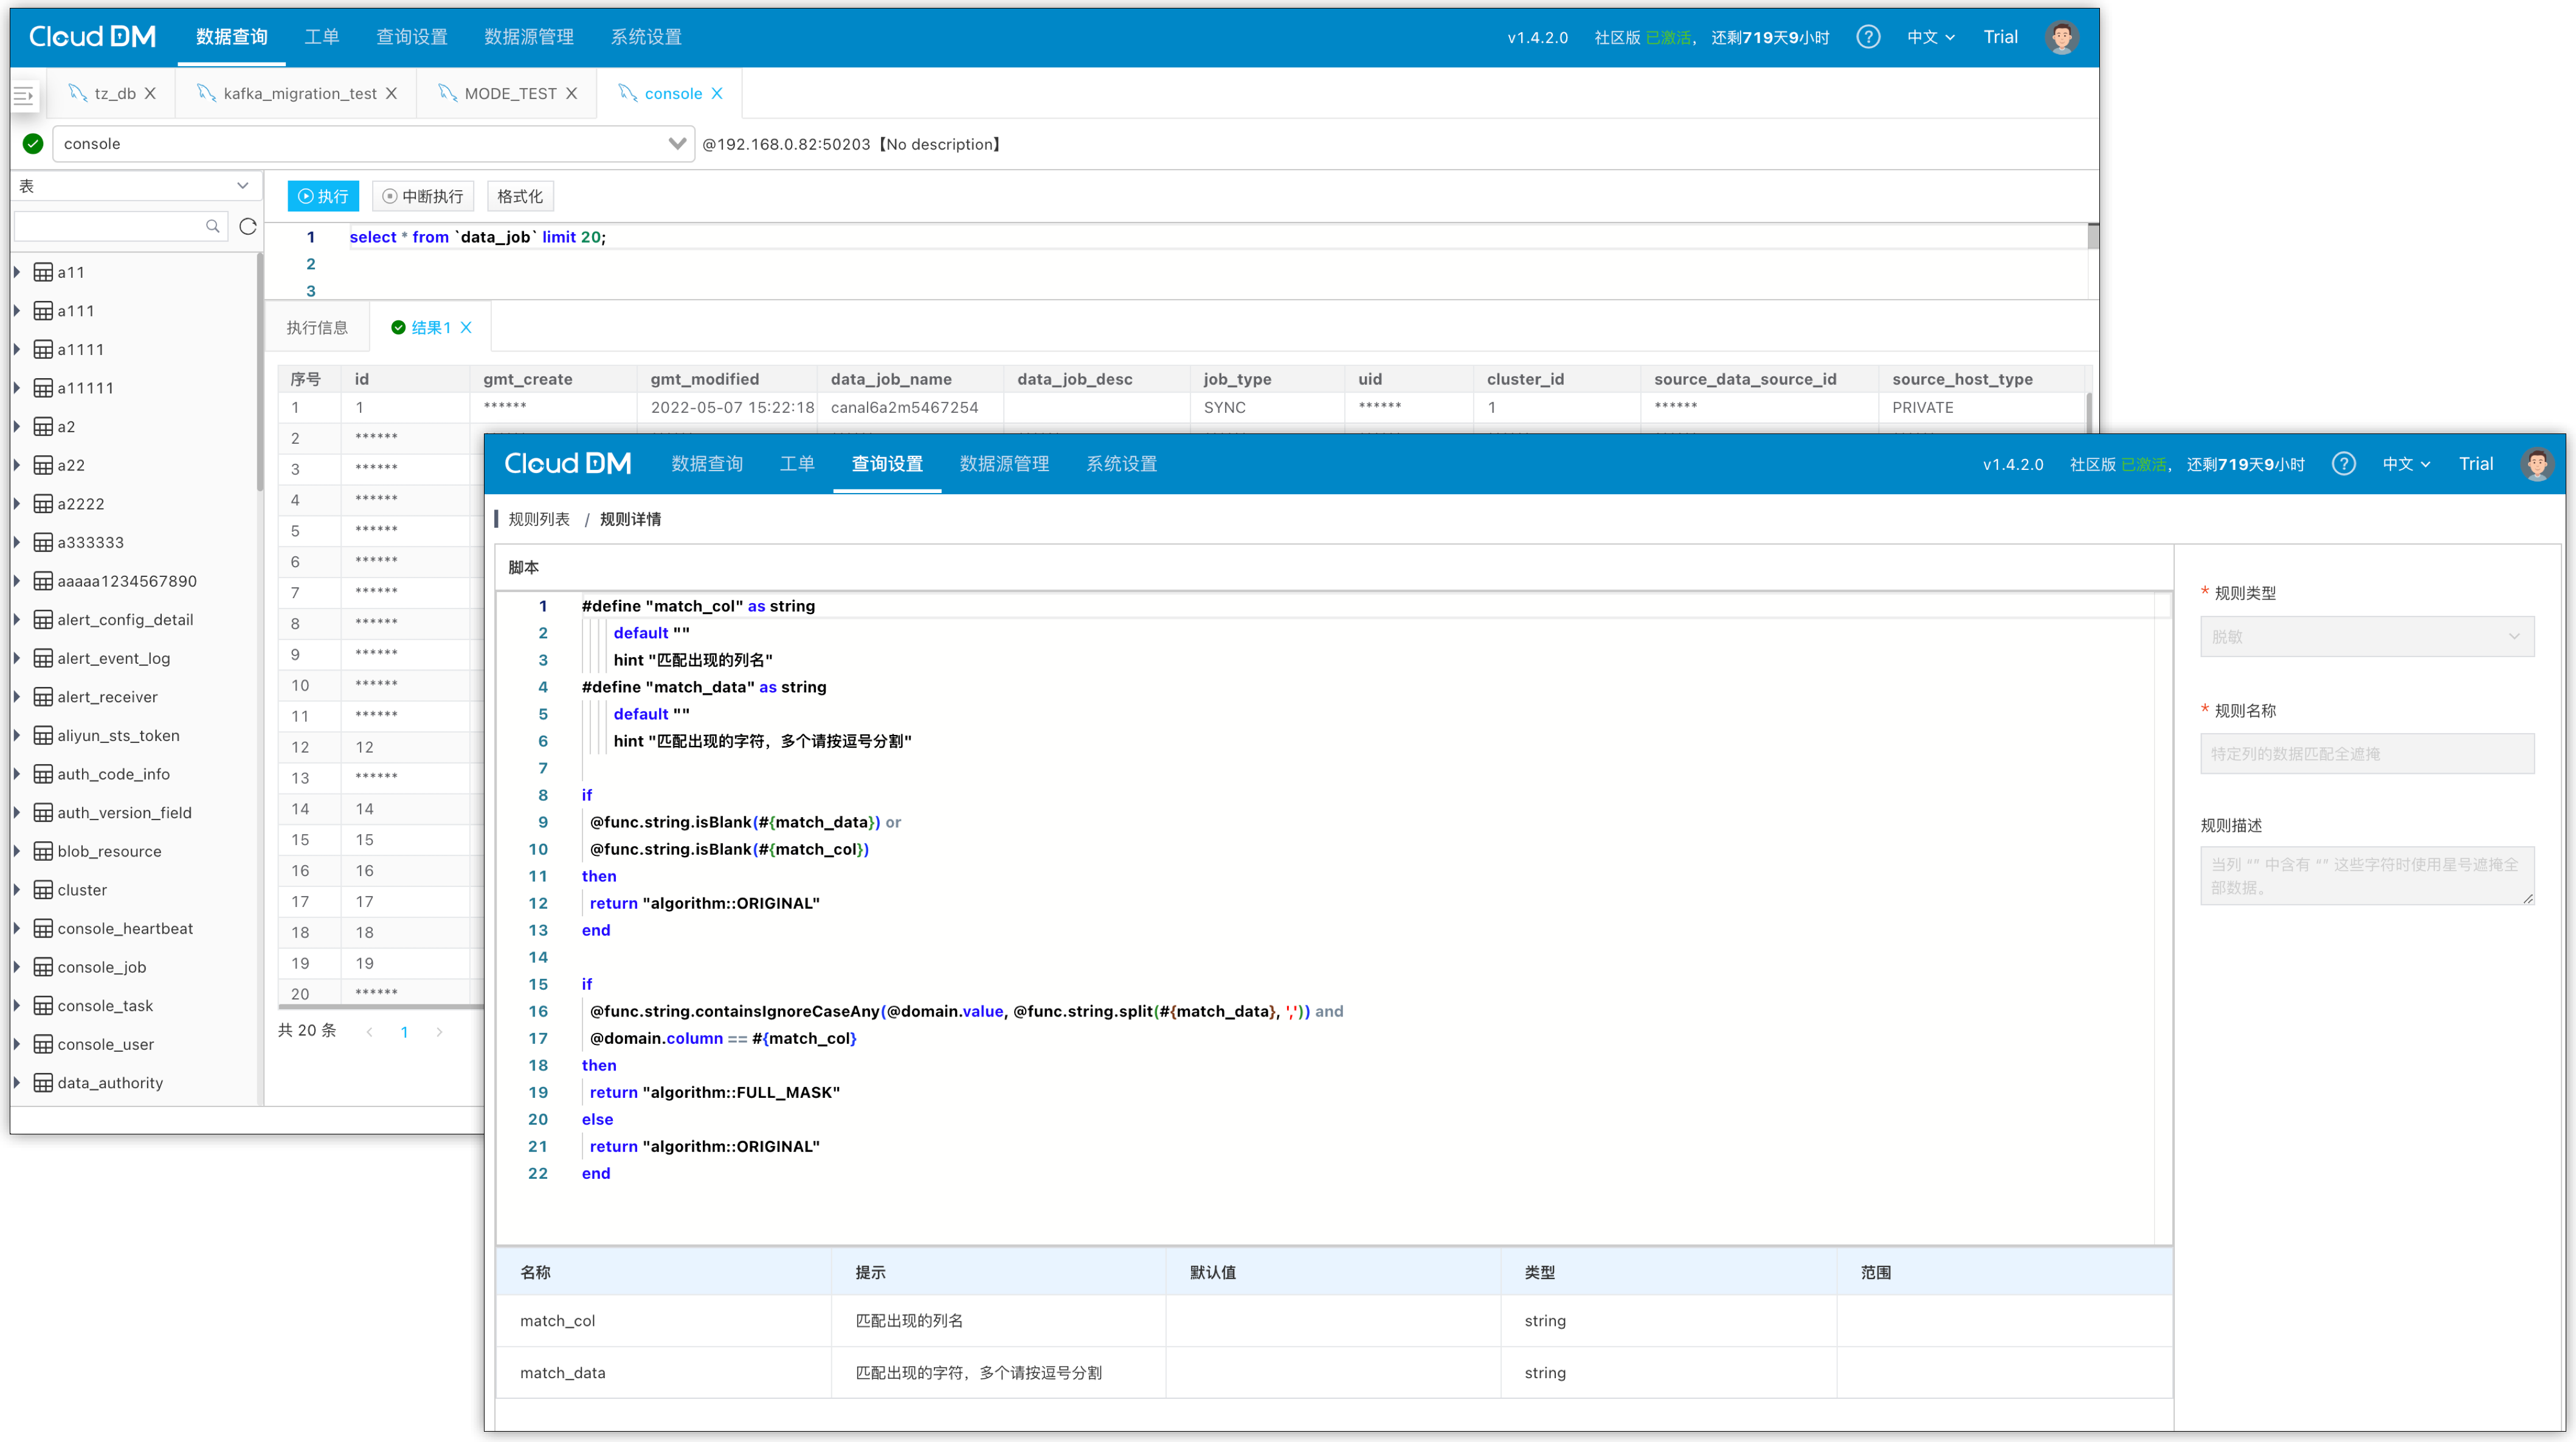Click the refresh icon beside table search
Viewport: 2576px width, 1442px height.
(x=248, y=226)
